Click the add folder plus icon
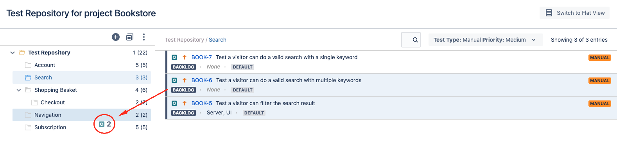Viewport: 617px width, 153px height. (x=116, y=37)
